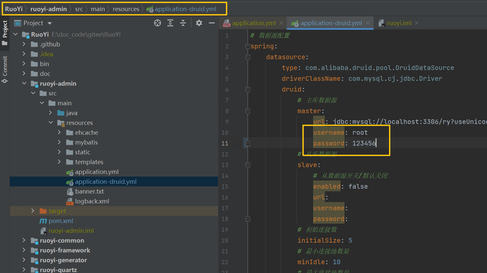This screenshot has width=487, height=273.
Task: Open Project panel settings gear
Action: (x=199, y=23)
